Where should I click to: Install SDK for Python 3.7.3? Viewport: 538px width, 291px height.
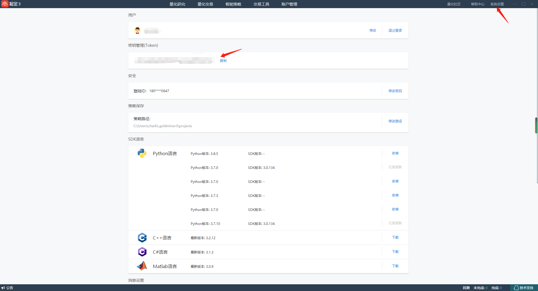click(x=395, y=195)
